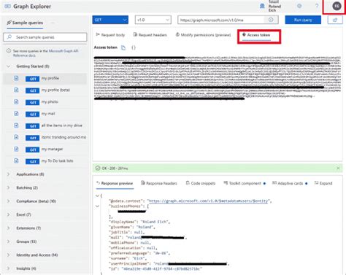Expand the Batching (2) category
The image size is (346, 275).
coord(9,187)
